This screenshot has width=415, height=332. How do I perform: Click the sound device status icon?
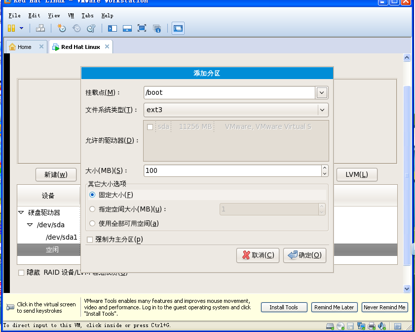coord(381,326)
